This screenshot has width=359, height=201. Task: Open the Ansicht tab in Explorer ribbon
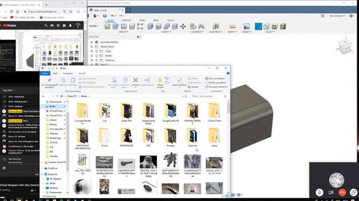tap(82, 73)
